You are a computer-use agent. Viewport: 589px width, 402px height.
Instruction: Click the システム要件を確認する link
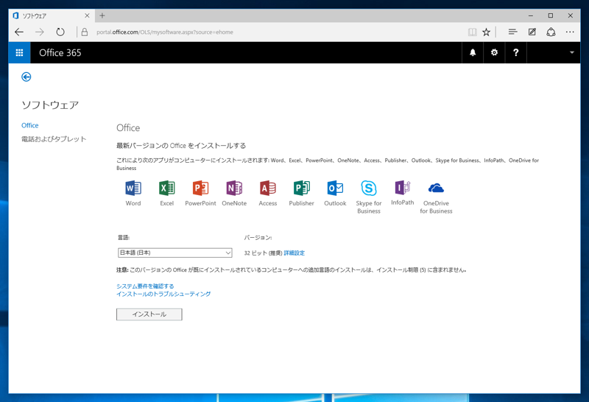pyautogui.click(x=145, y=286)
